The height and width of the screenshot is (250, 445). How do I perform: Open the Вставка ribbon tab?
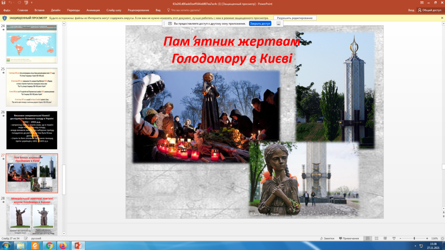coord(39,10)
